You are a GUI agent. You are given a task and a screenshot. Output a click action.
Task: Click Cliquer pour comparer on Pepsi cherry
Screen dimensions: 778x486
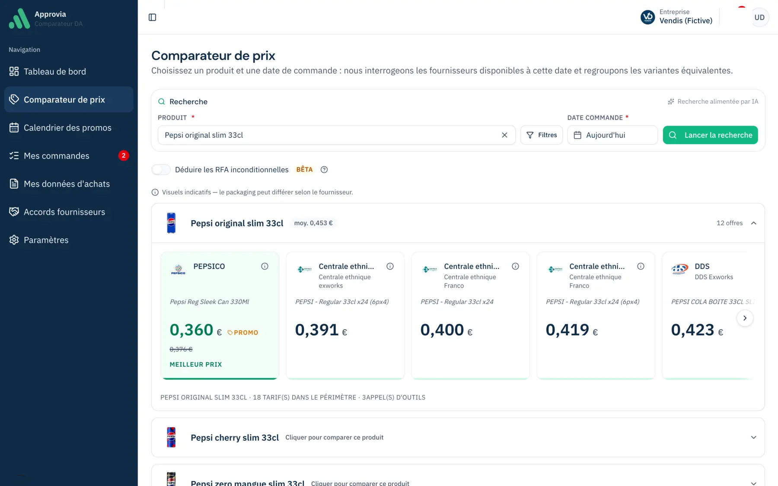[x=335, y=437]
